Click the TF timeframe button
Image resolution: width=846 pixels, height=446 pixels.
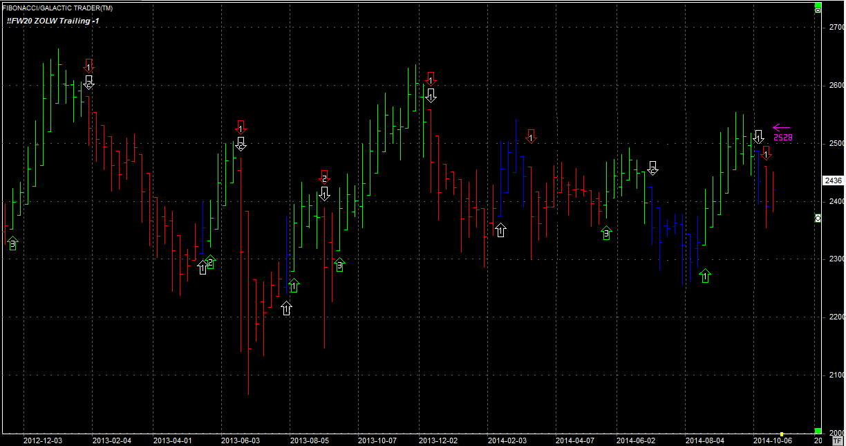point(837,440)
